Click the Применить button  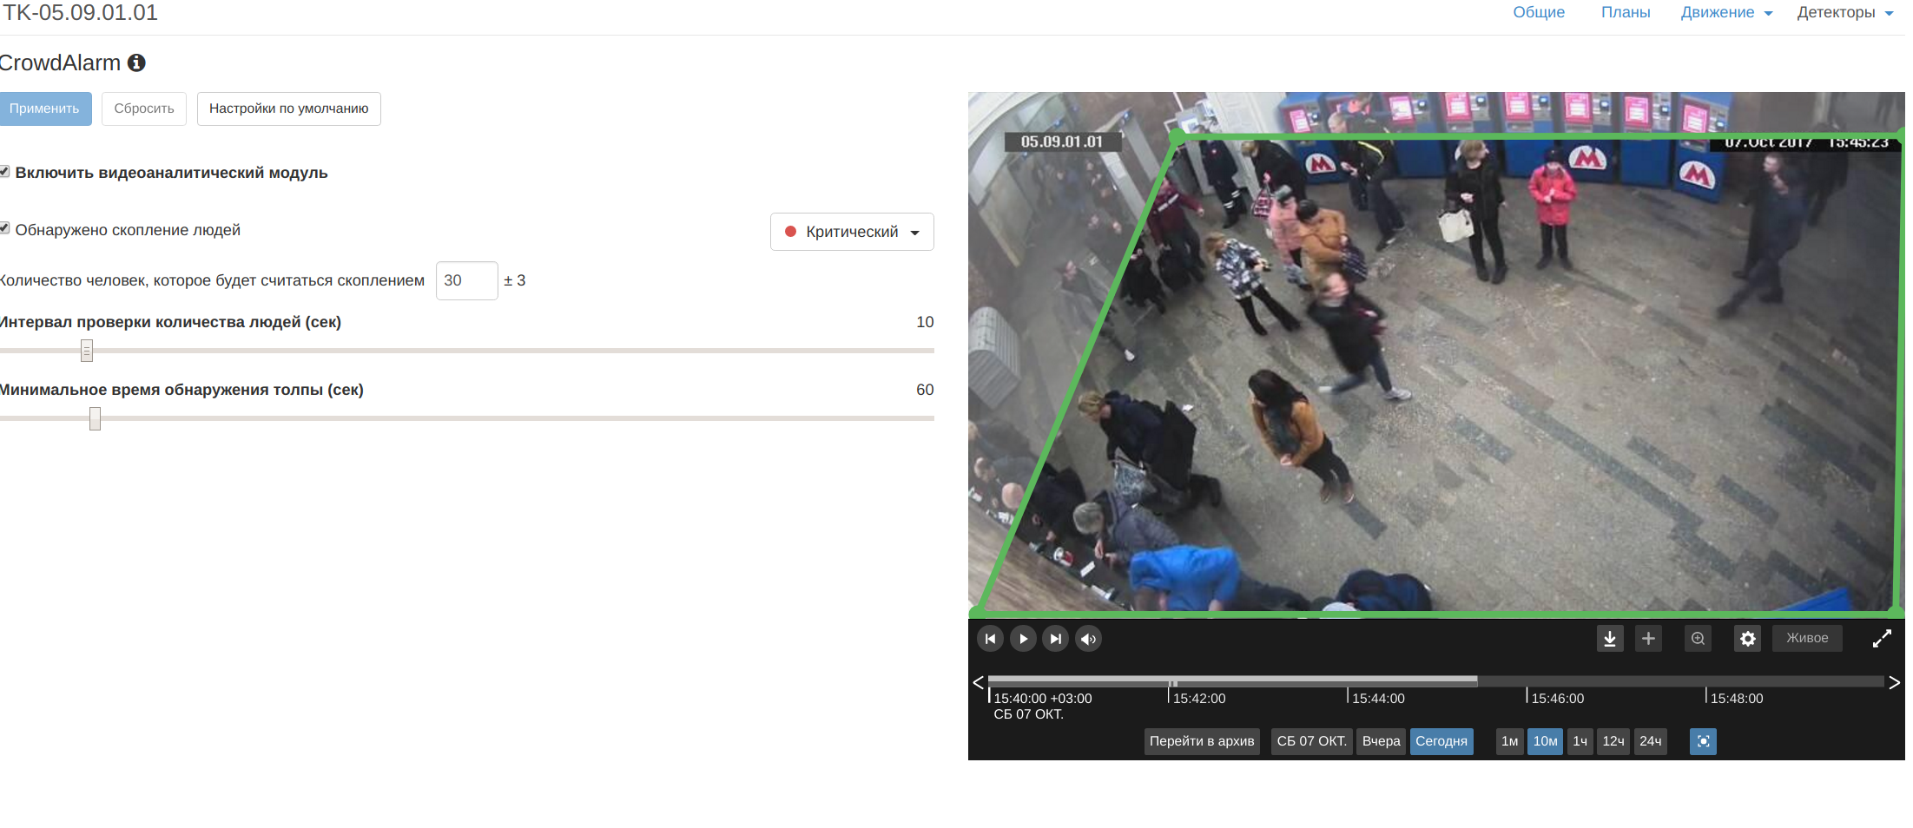[44, 108]
